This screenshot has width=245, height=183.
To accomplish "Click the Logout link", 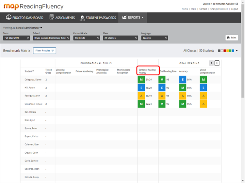I will click(234, 9).
